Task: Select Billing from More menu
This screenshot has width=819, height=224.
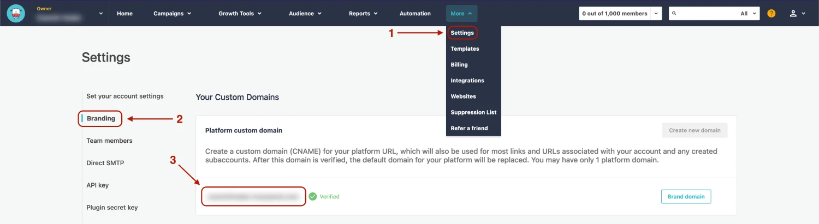Action: pos(459,64)
